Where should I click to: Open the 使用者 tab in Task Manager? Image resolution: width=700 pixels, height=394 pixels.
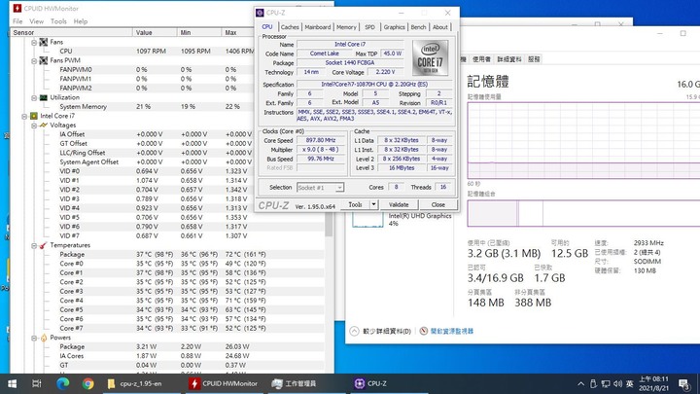click(481, 59)
